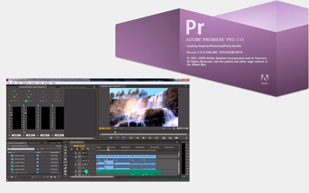The image size is (309, 193).
Task: Toggle mute on first audio mixer channel
Action: [11, 101]
